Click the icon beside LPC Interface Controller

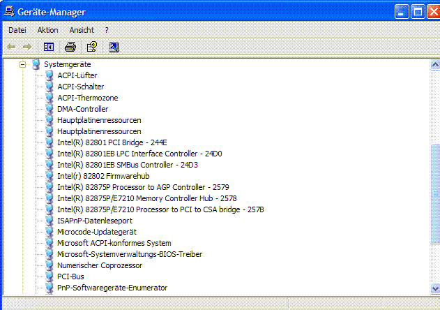(50, 154)
